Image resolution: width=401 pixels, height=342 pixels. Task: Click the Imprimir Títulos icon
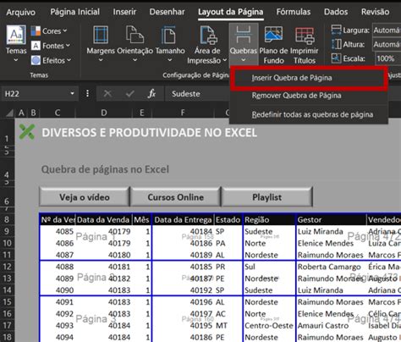click(305, 36)
